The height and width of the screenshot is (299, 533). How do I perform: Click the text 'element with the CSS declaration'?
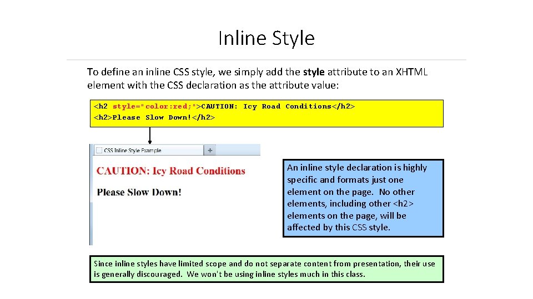pos(162,85)
